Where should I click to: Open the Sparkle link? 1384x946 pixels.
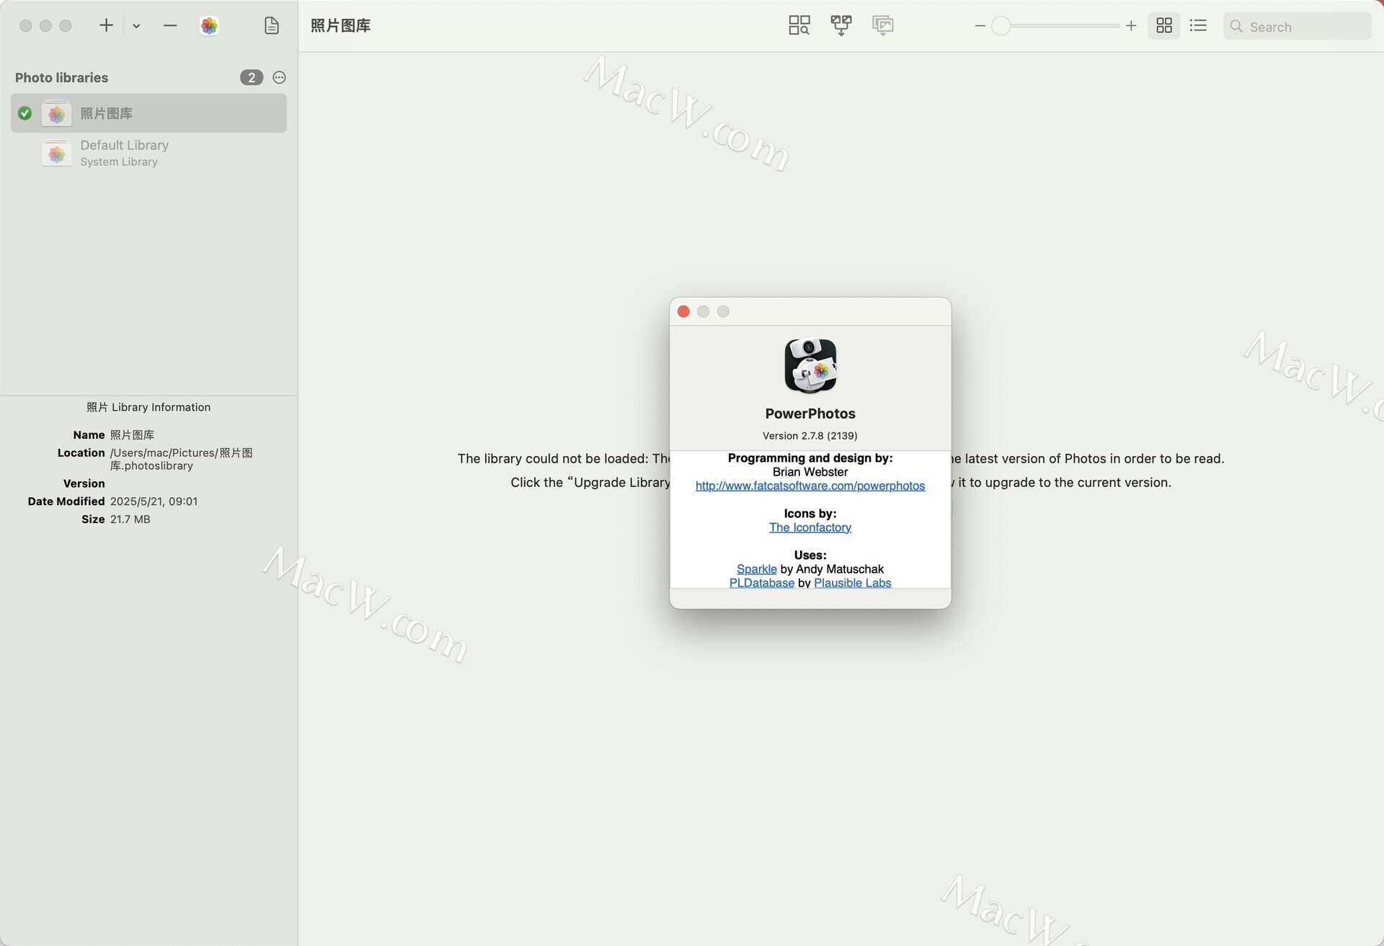pos(757,569)
